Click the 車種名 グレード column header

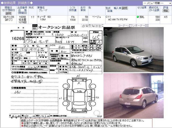pos(42,9)
